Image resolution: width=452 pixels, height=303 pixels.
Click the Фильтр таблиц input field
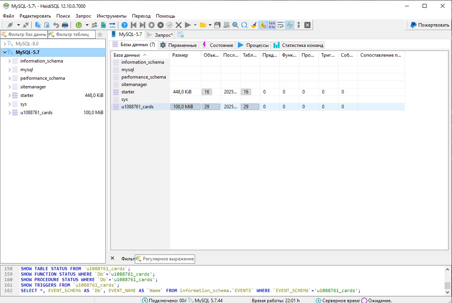tap(72, 34)
